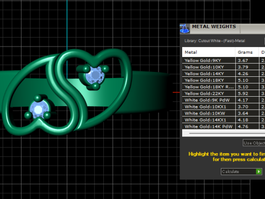Select the Yellow Gold:18KY R... row
The width and height of the screenshot is (265, 199).
pos(224,87)
